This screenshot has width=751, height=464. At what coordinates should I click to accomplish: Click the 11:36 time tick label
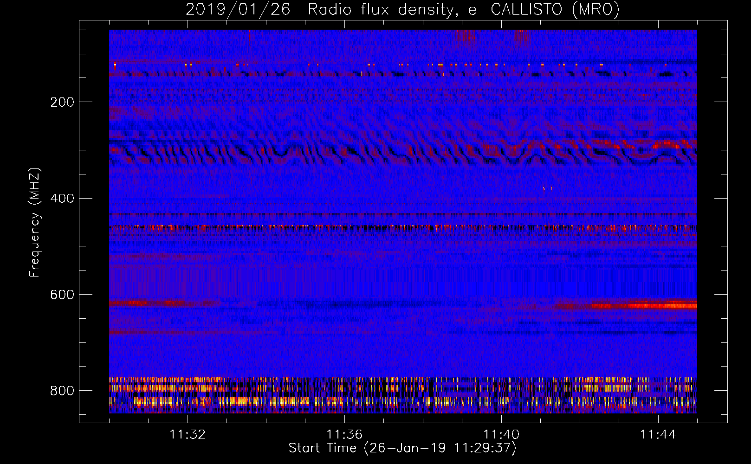click(x=344, y=435)
